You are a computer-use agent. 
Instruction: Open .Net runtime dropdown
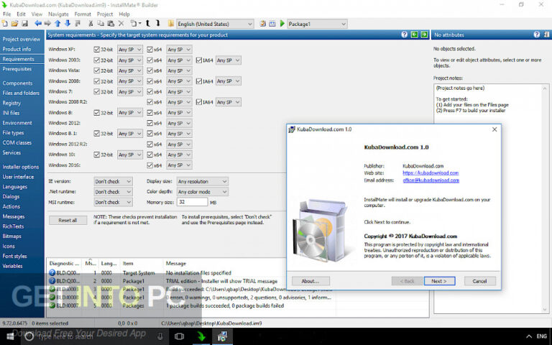113,192
